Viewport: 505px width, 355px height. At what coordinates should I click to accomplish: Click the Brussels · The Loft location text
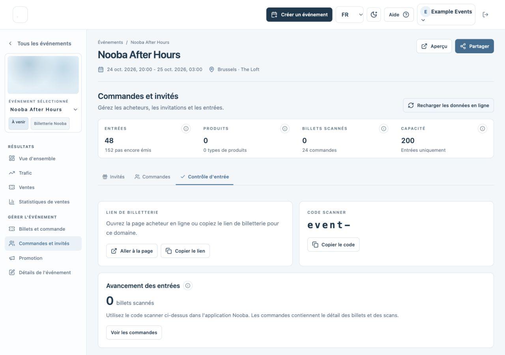click(x=238, y=69)
